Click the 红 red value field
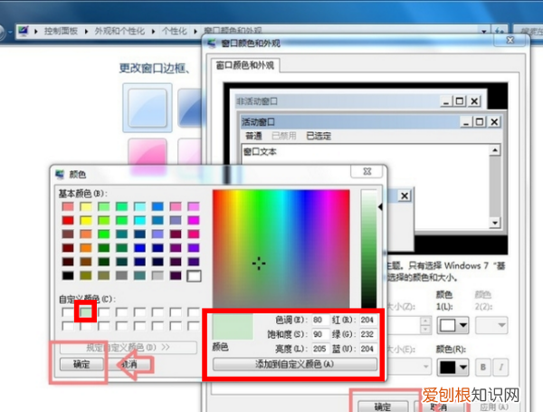Image resolution: width=543 pixels, height=412 pixels. click(367, 320)
